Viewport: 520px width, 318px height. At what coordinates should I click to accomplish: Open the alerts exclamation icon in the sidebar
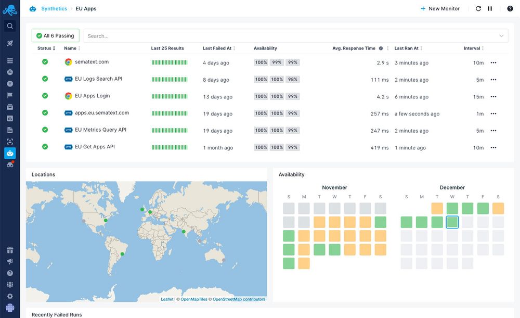click(x=10, y=84)
